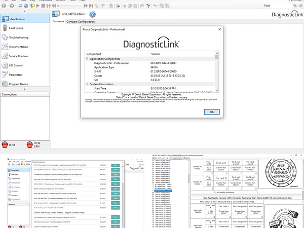The height and width of the screenshot is (228, 304).
Task: Click the sidebar scroll-down arrow below Program Device
Action: pyautogui.click(x=25, y=89)
